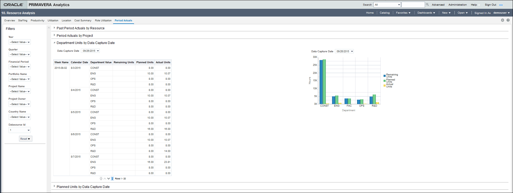Viewport: 513px width, 193px height.
Task: Click the Calendar Date column header
Action: tap(79, 62)
